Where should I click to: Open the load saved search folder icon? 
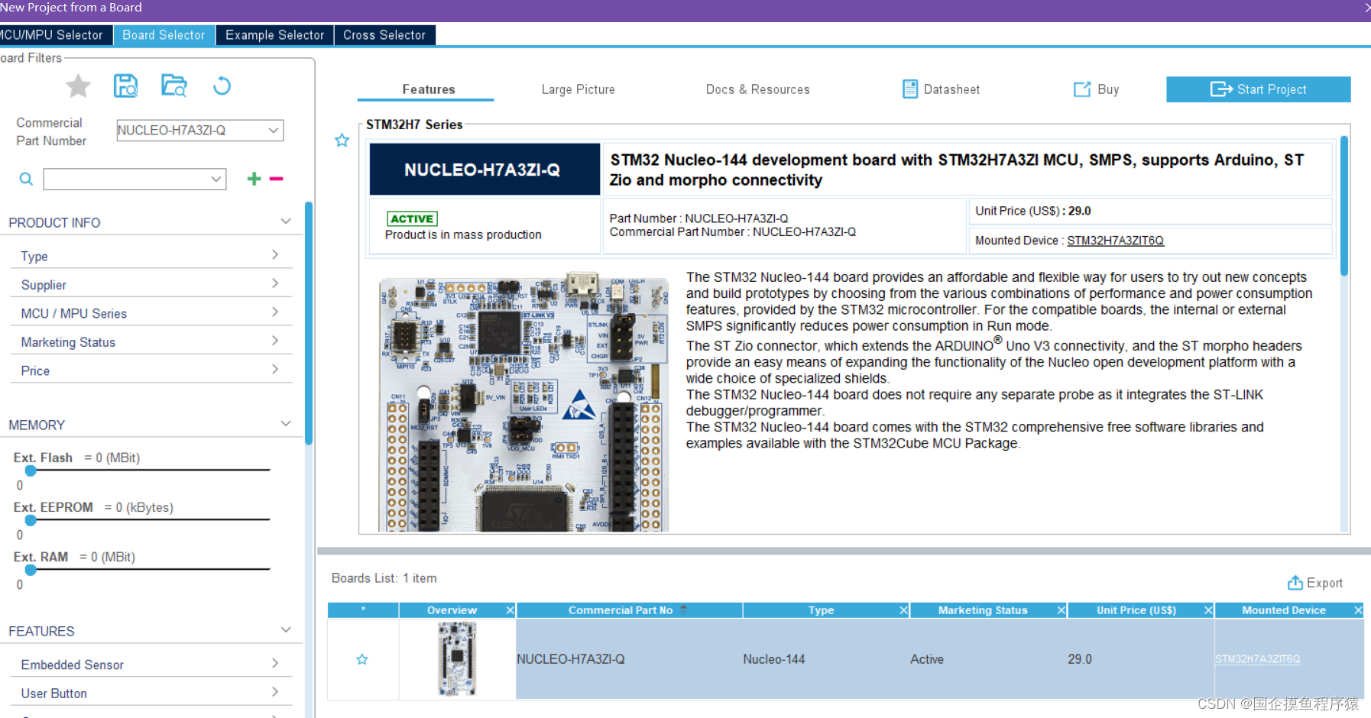(174, 86)
